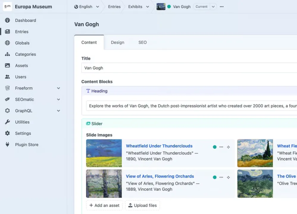The height and width of the screenshot is (214, 297).
Task: Open actions menu for Wheatfield Under Thunderclouds
Action: (221, 147)
